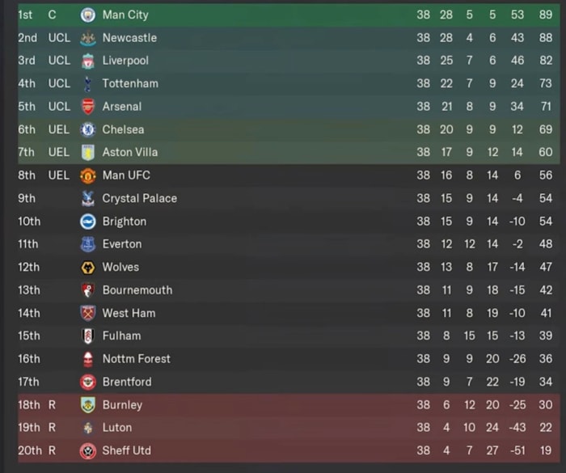This screenshot has height=473, width=566.
Task: Select the Brighton badge icon
Action: (88, 222)
